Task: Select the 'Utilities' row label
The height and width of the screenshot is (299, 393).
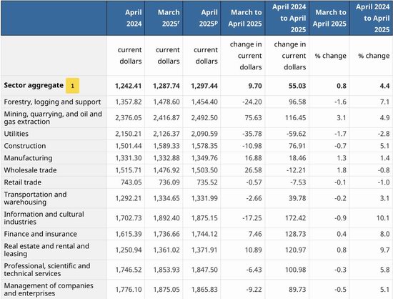Action: pos(16,134)
